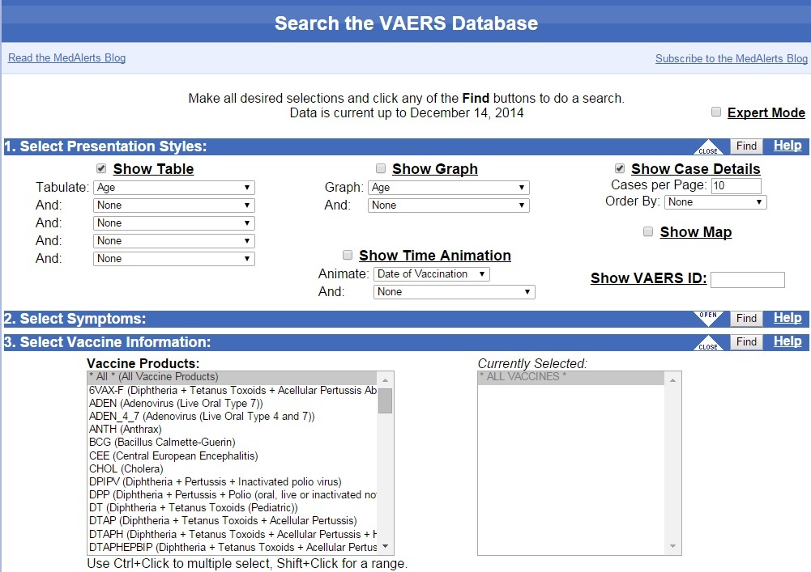Viewport: 811px width, 572px height.
Task: Uncheck the Show Case Details checkbox
Action: pyautogui.click(x=620, y=168)
